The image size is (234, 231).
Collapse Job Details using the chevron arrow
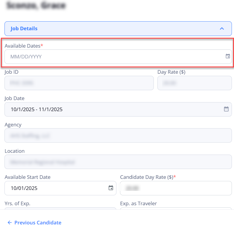pyautogui.click(x=222, y=29)
